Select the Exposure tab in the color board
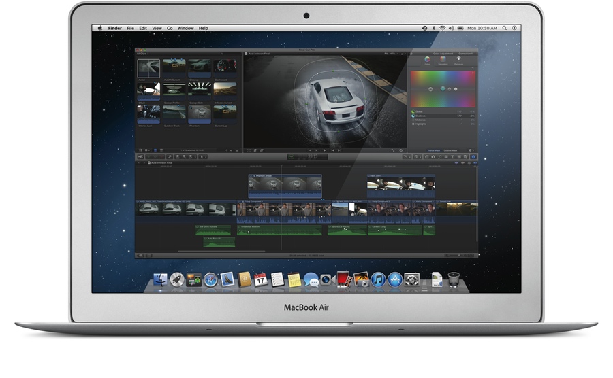Viewport: 613px width, 378px height. (458, 61)
